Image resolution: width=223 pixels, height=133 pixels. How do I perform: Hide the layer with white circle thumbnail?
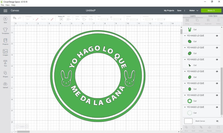(217, 107)
